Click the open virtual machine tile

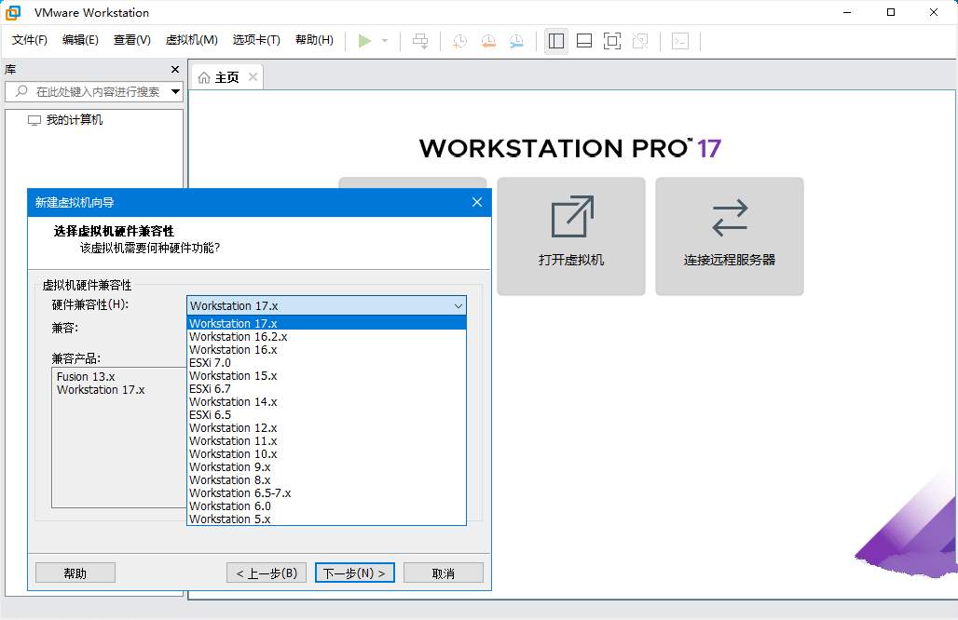coord(571,236)
